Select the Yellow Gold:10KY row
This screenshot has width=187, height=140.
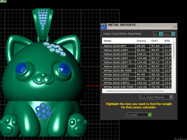pyautogui.click(x=137, y=50)
